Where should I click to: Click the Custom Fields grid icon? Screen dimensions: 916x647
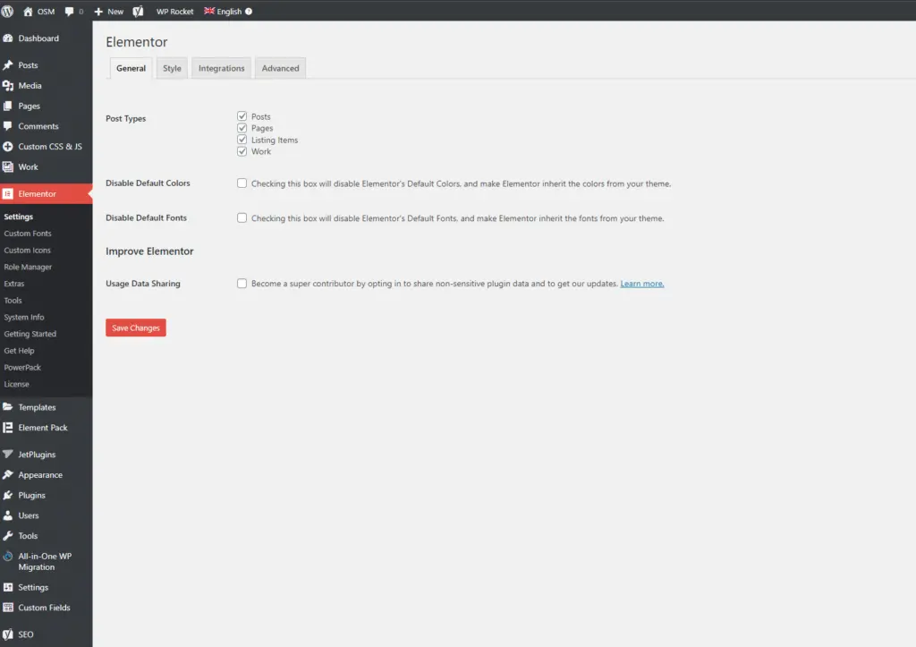[7, 608]
